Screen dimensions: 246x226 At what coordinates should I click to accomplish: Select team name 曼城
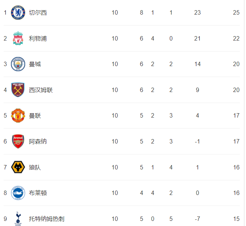[x=35, y=64]
